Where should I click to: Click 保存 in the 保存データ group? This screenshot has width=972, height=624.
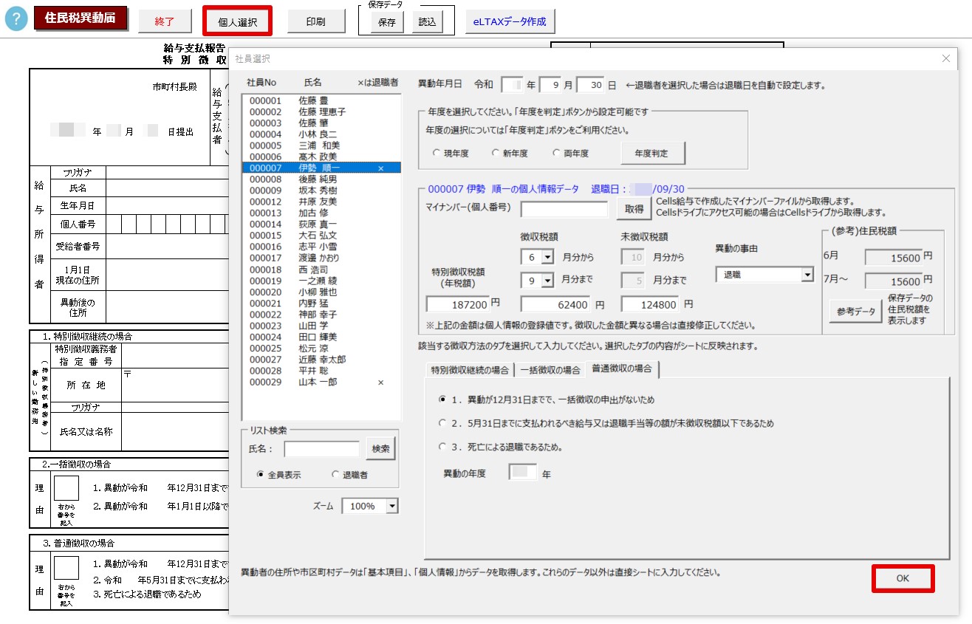pos(387,22)
